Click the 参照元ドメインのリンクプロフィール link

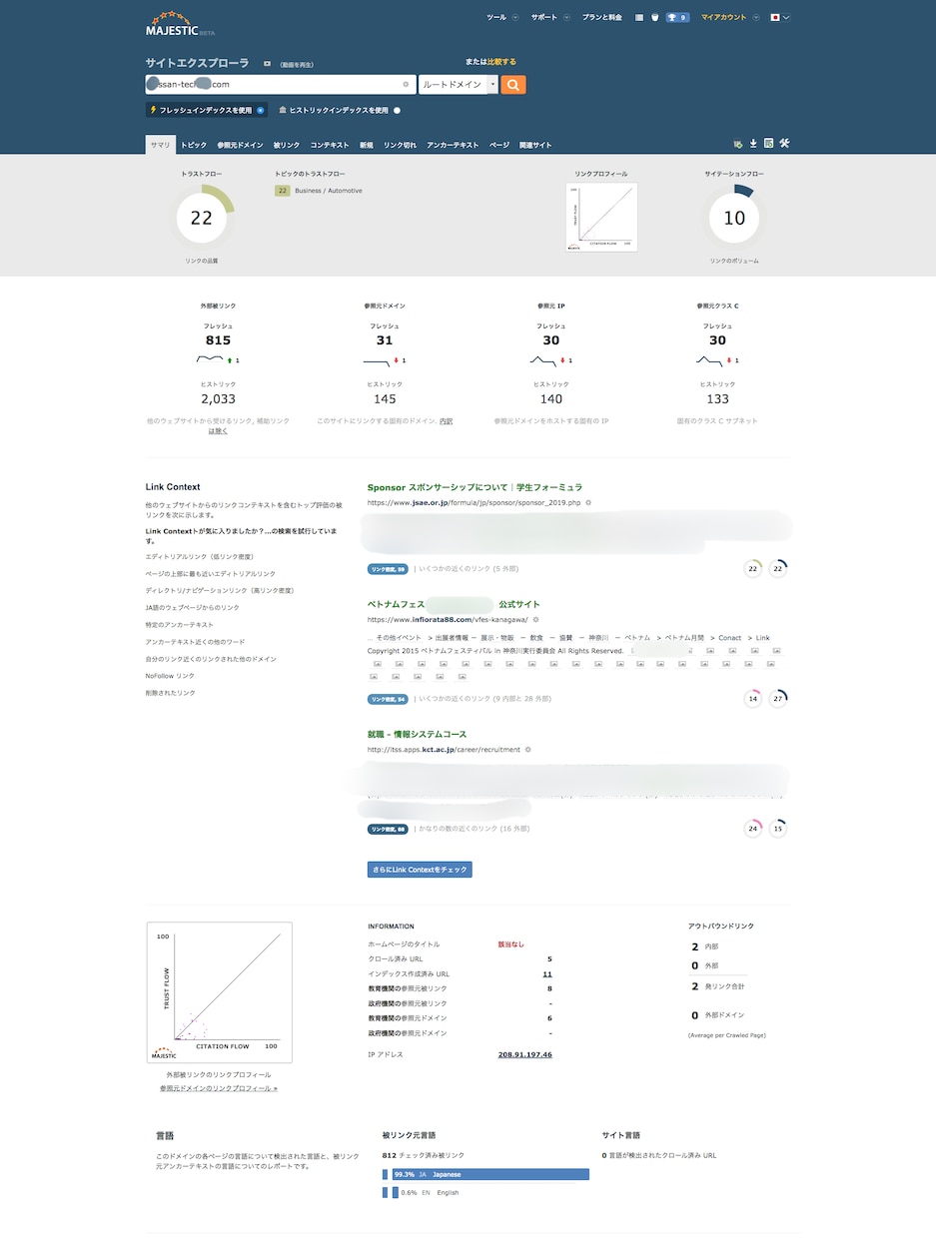coord(219,1087)
